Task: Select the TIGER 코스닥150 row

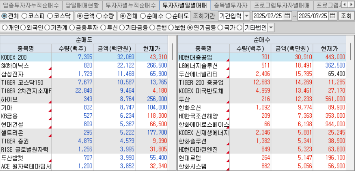Action: point(84,82)
